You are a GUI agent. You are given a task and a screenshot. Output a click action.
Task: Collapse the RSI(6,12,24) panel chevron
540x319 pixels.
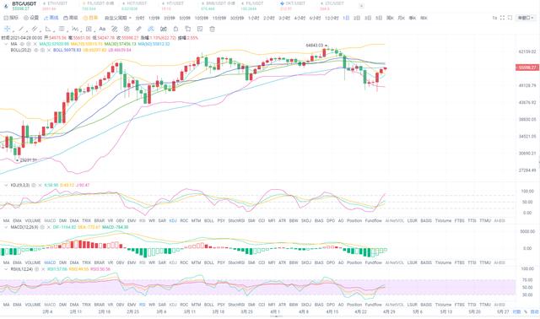6,269
